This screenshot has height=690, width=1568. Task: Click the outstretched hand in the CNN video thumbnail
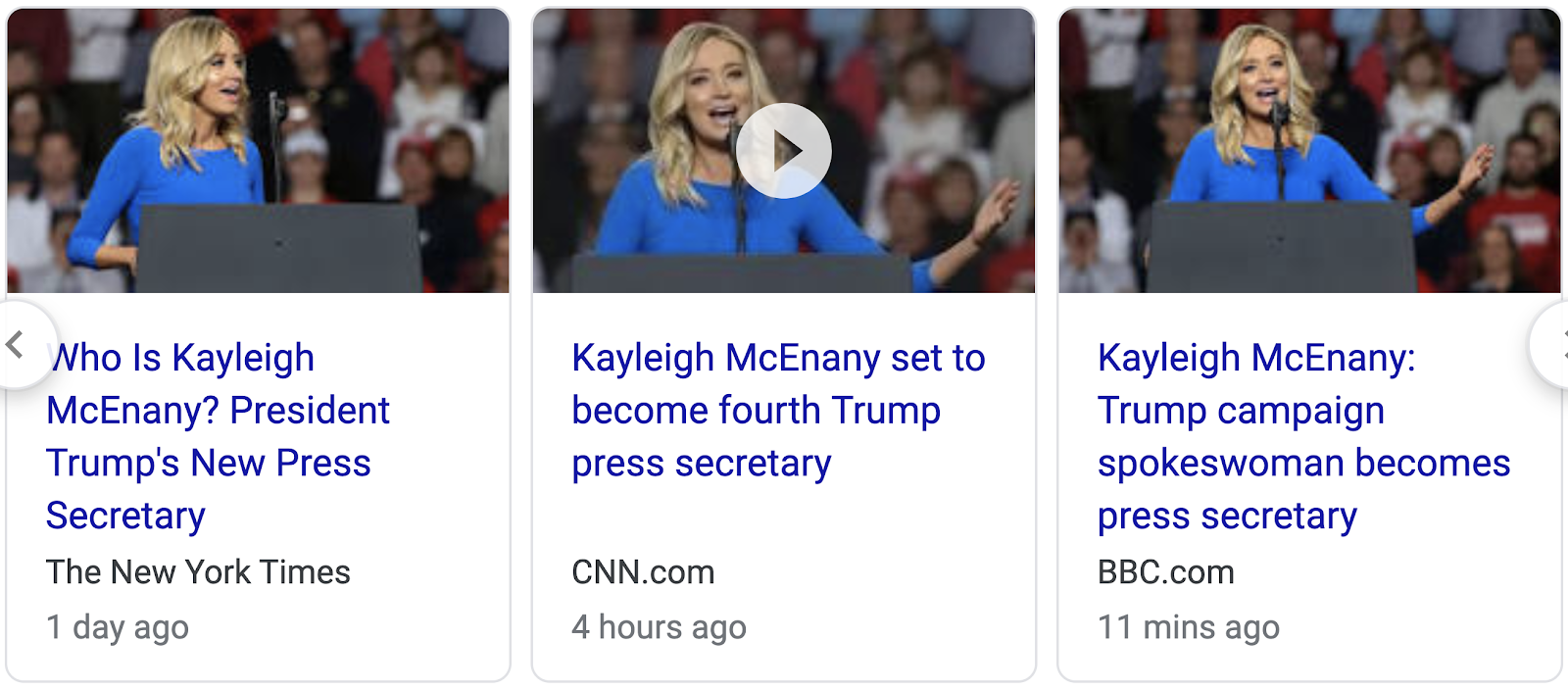(995, 211)
